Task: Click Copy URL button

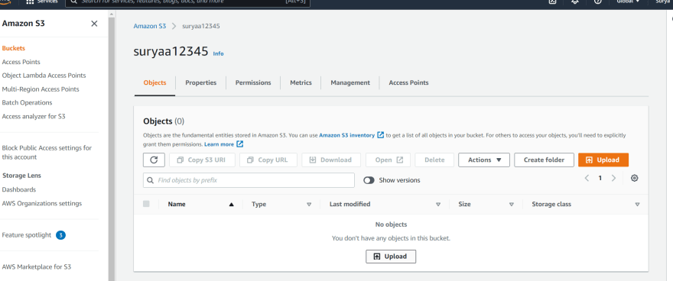Action: point(268,160)
